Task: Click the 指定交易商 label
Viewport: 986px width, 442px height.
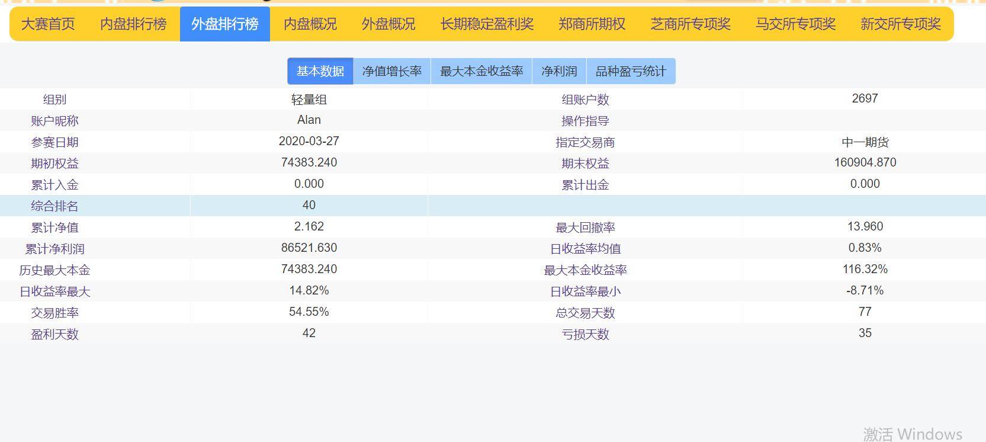Action: tap(585, 142)
